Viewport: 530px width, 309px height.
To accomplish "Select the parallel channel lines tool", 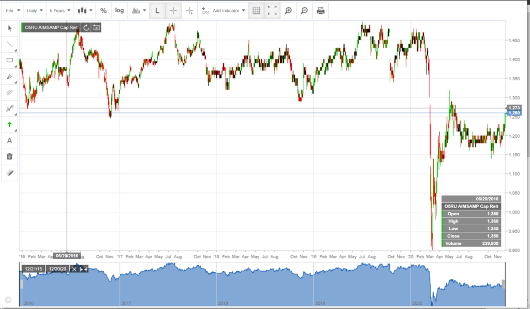I will pyautogui.click(x=9, y=92).
